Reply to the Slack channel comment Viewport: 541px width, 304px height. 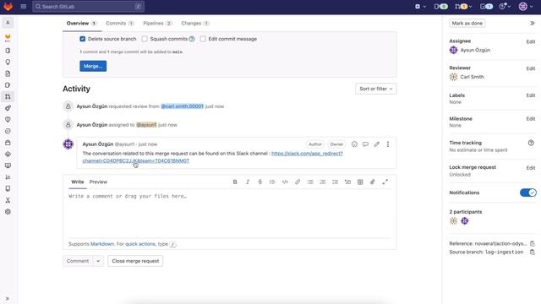365,144
